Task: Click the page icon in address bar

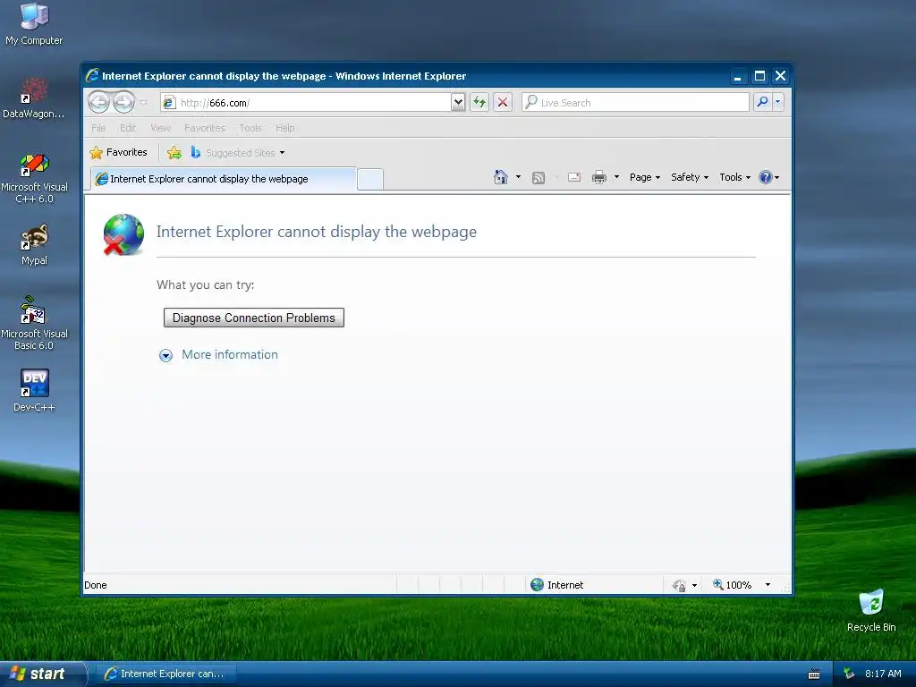Action: pos(169,103)
